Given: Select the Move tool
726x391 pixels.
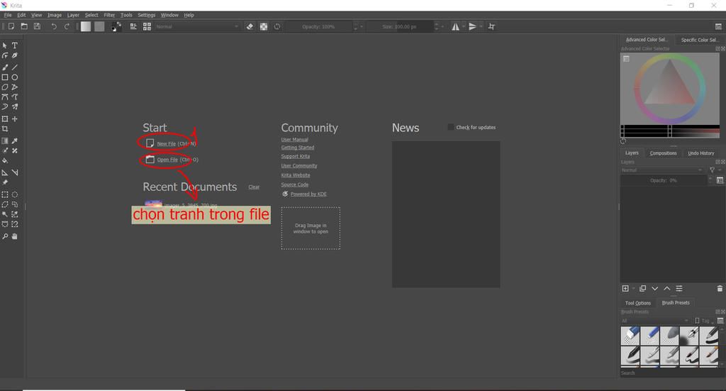Looking at the screenshot, I should click(x=15, y=119).
